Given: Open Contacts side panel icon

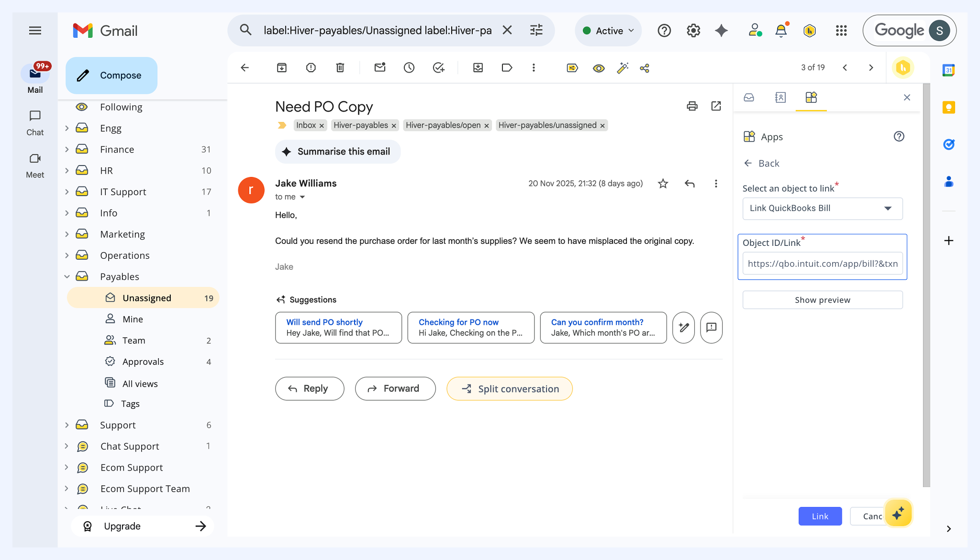Looking at the screenshot, I should (948, 182).
